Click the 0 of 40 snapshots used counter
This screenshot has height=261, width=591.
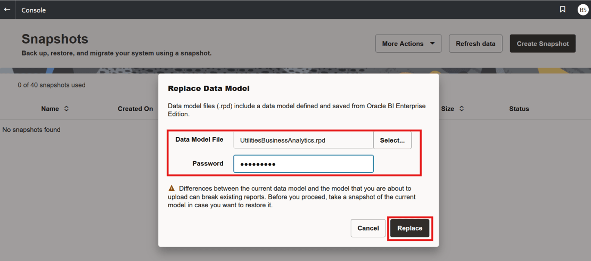tap(51, 85)
